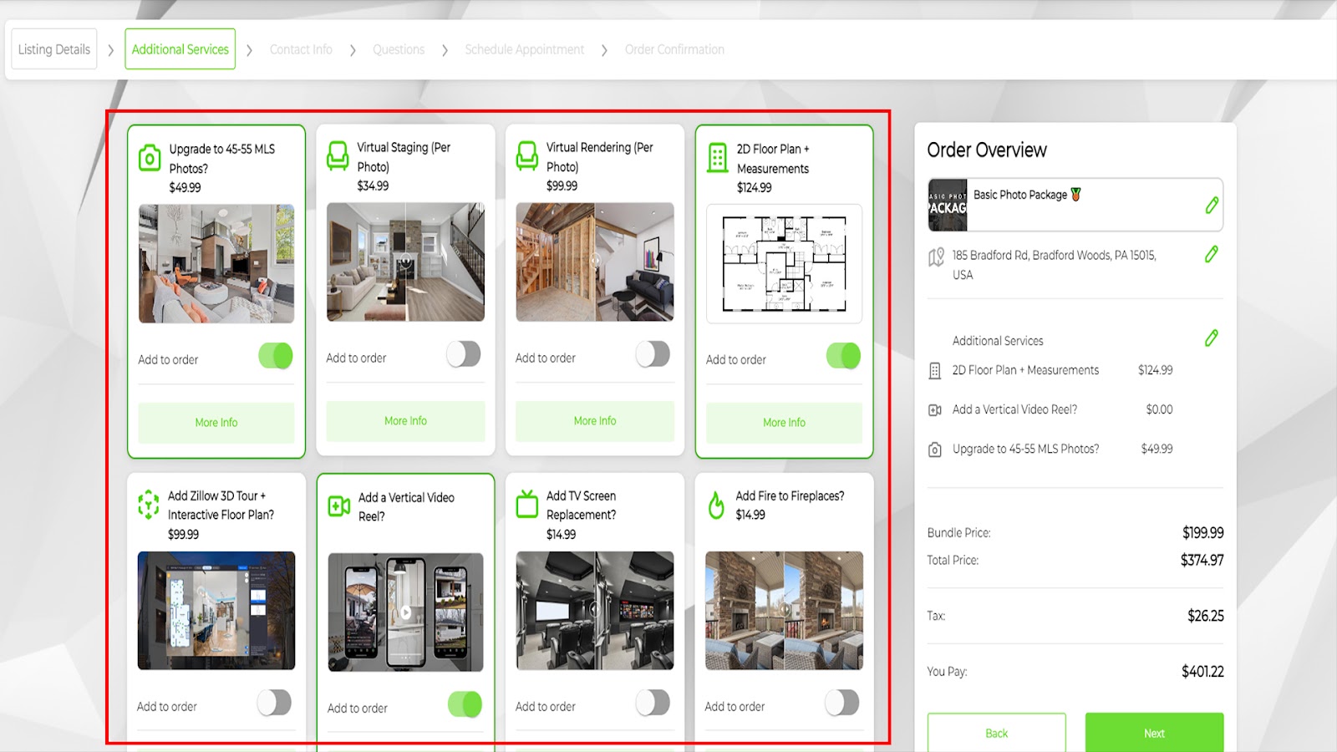Viewport: 1337px width, 752px height.
Task: Enable the Virtual Staging add to order toggle
Action: (464, 354)
